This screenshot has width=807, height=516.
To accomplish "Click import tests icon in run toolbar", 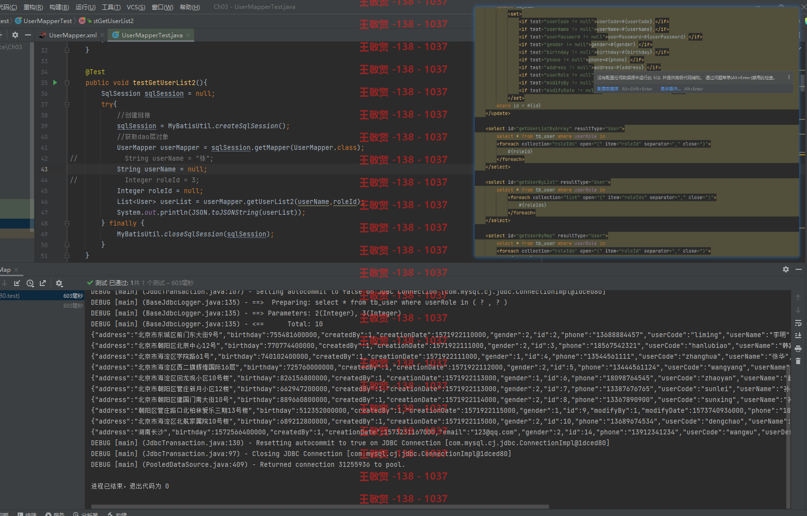I will [17, 283].
